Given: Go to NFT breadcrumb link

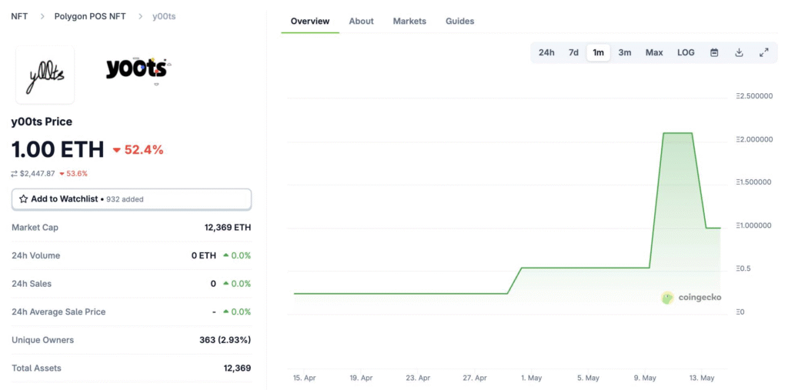Looking at the screenshot, I should [x=19, y=16].
